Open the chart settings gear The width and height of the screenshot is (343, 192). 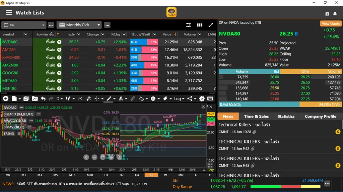point(202,99)
